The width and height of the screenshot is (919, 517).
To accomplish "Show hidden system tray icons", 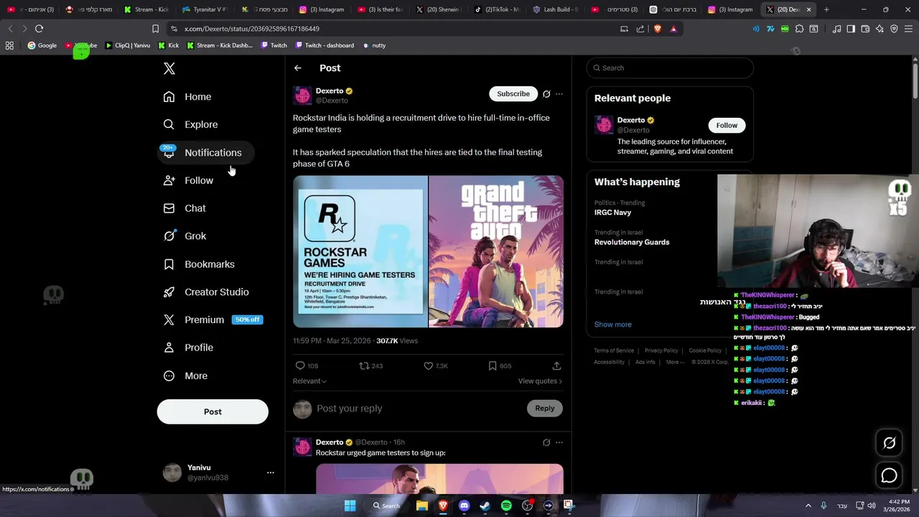I will coord(808,506).
